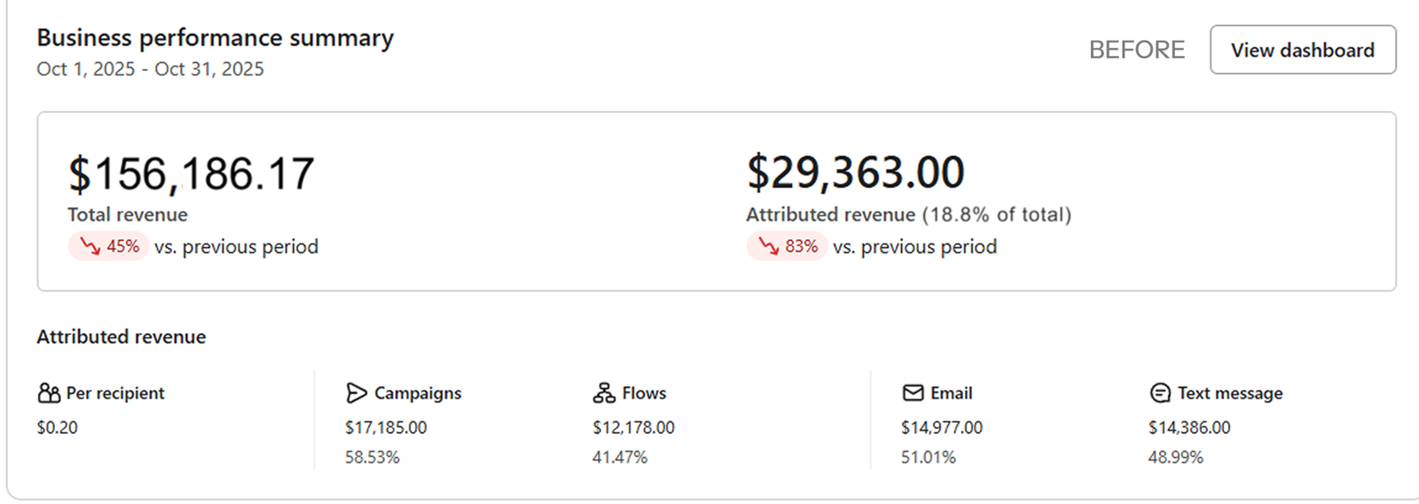This screenshot has height=504, width=1419.
Task: Click the Flows hierarchy icon
Action: [604, 393]
